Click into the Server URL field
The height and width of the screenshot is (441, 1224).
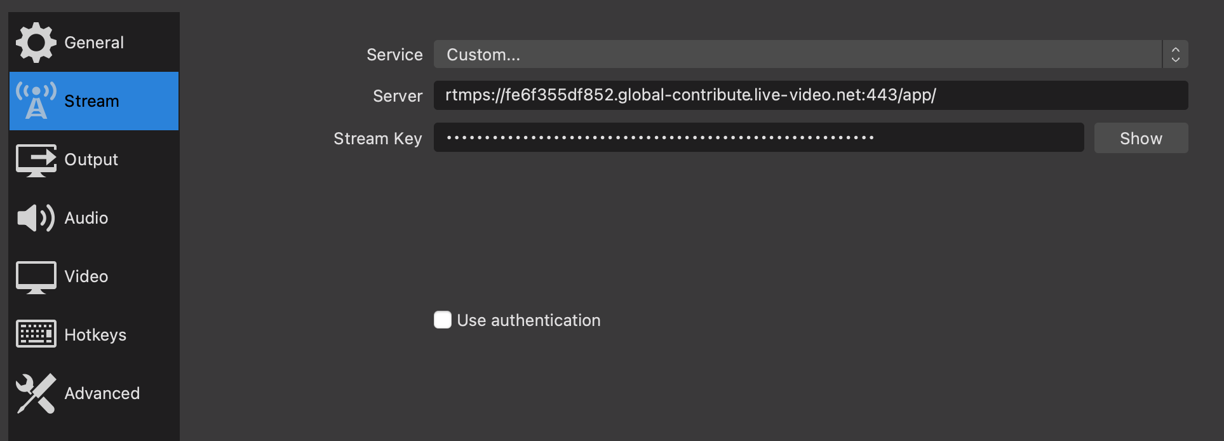pyautogui.click(x=810, y=95)
